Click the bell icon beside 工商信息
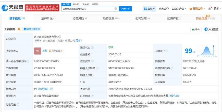 [19, 29]
